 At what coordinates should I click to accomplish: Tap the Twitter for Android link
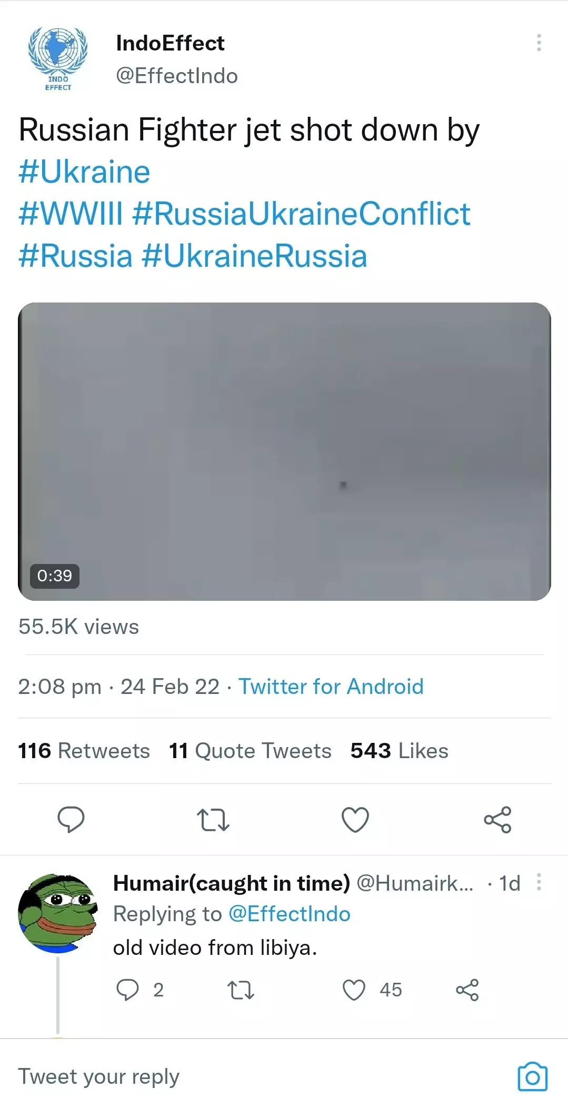331,687
